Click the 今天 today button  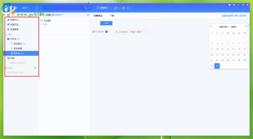coord(106,23)
